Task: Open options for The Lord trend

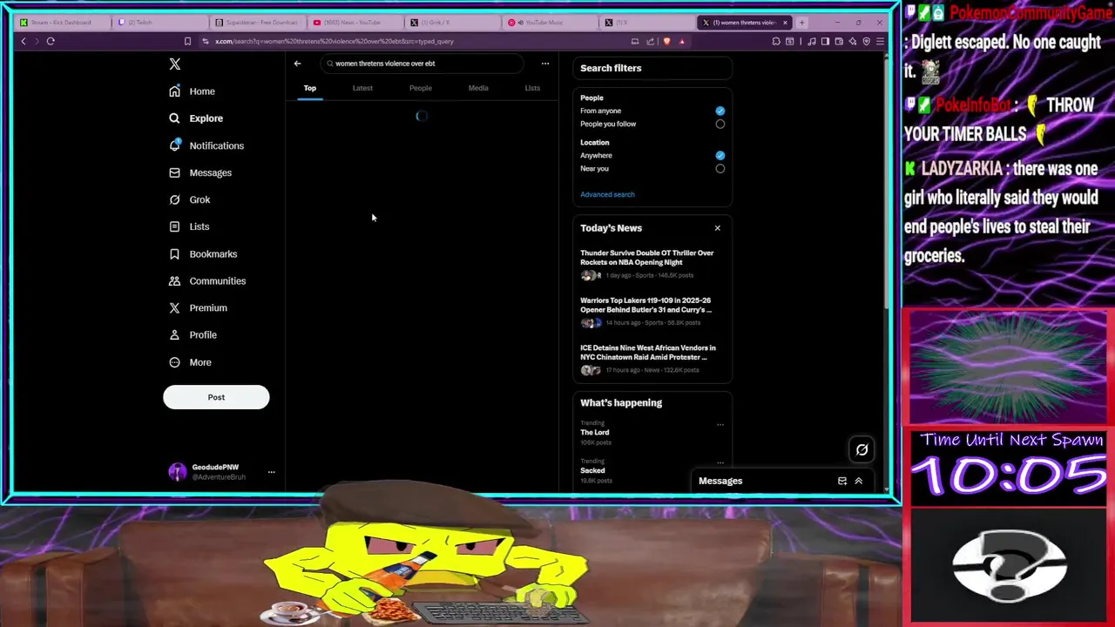Action: [720, 425]
